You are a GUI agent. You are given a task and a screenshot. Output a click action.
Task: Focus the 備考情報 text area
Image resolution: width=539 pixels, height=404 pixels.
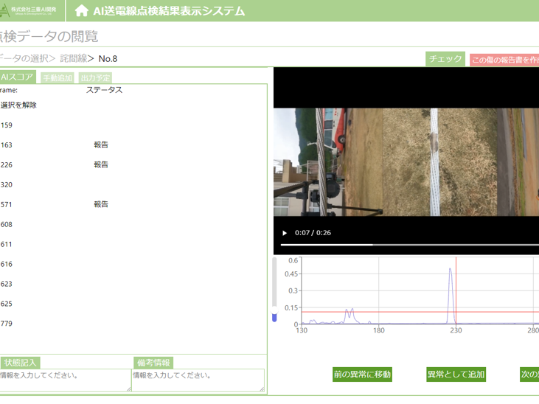[198, 380]
